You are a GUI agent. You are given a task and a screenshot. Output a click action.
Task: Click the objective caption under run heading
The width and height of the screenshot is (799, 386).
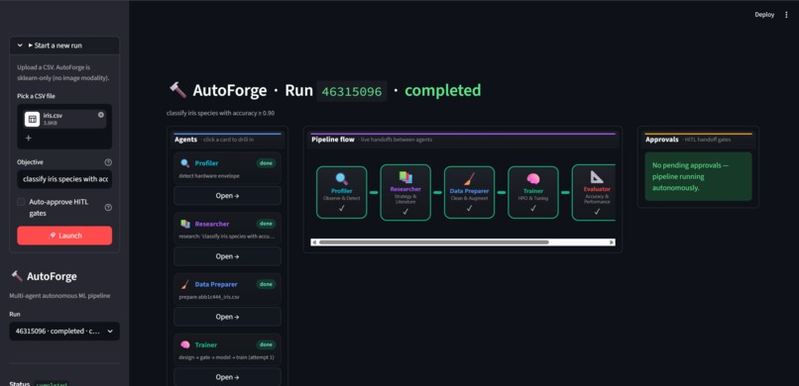click(x=221, y=113)
